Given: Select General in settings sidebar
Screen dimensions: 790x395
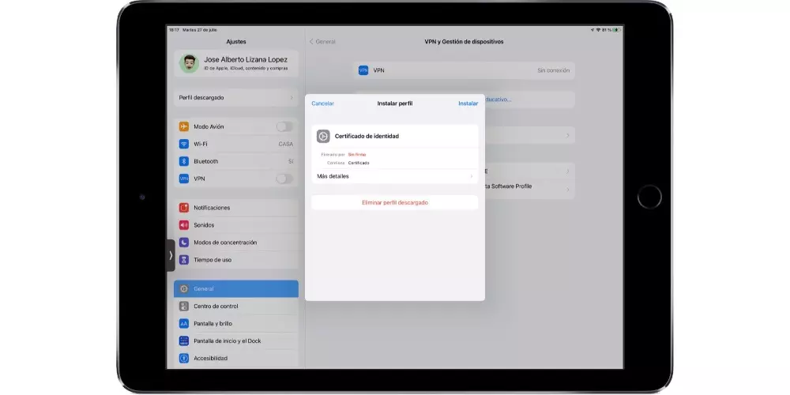Looking at the screenshot, I should pyautogui.click(x=235, y=289).
